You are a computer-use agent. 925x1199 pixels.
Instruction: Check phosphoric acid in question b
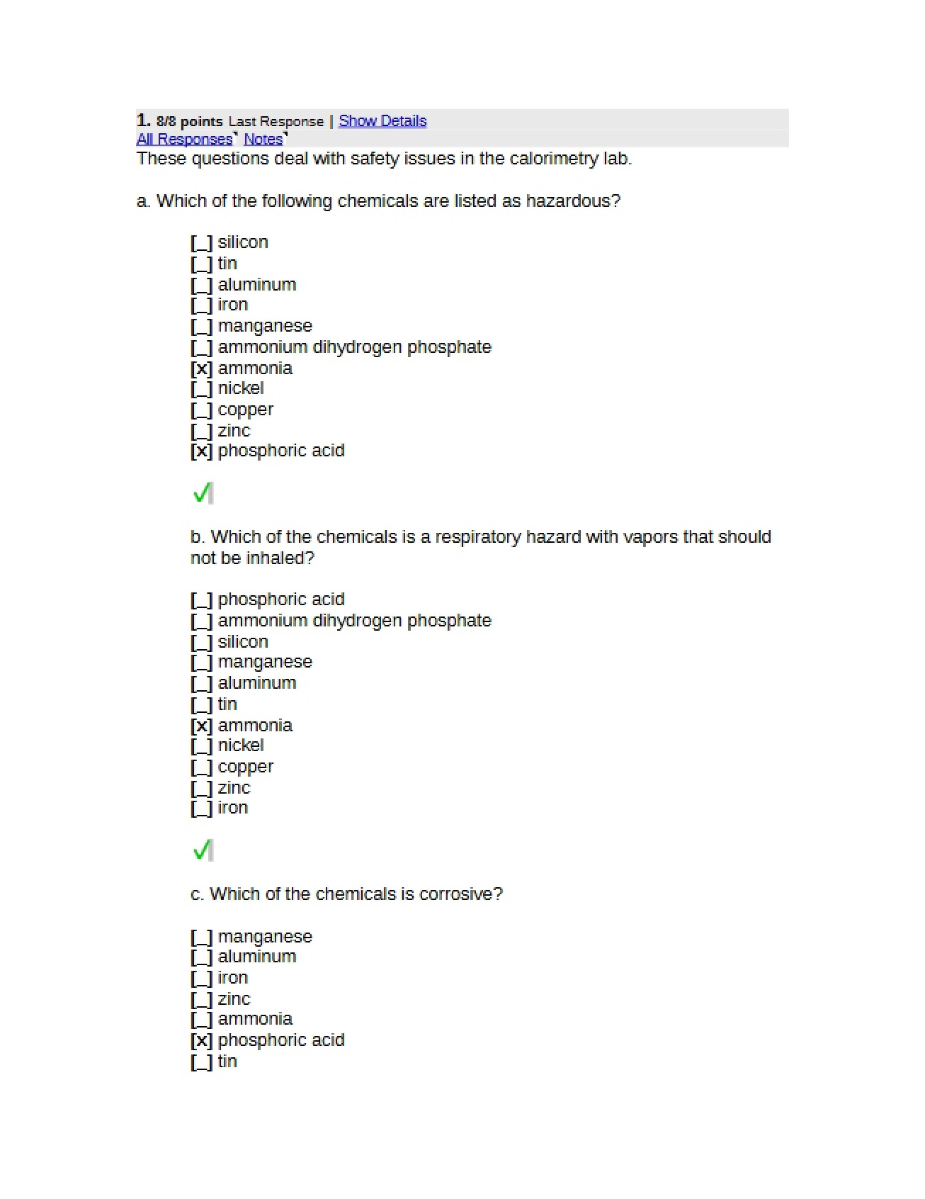point(202,600)
